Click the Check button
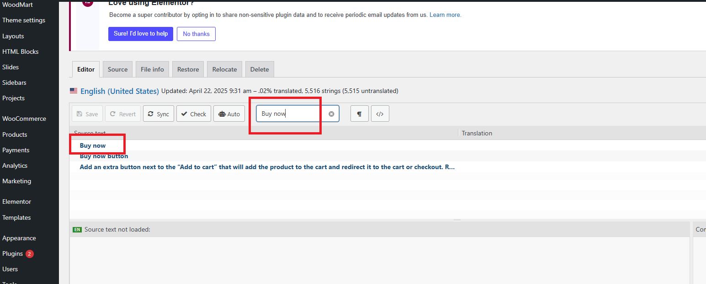This screenshot has width=706, height=284. click(193, 114)
